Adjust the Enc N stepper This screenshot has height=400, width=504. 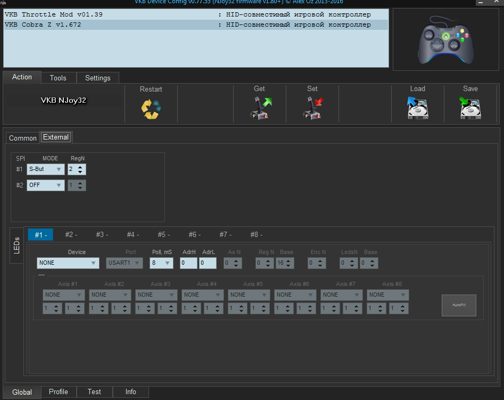[x=317, y=263]
